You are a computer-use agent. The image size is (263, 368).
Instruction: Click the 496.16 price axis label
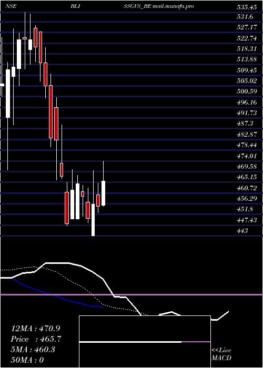pos(247,102)
